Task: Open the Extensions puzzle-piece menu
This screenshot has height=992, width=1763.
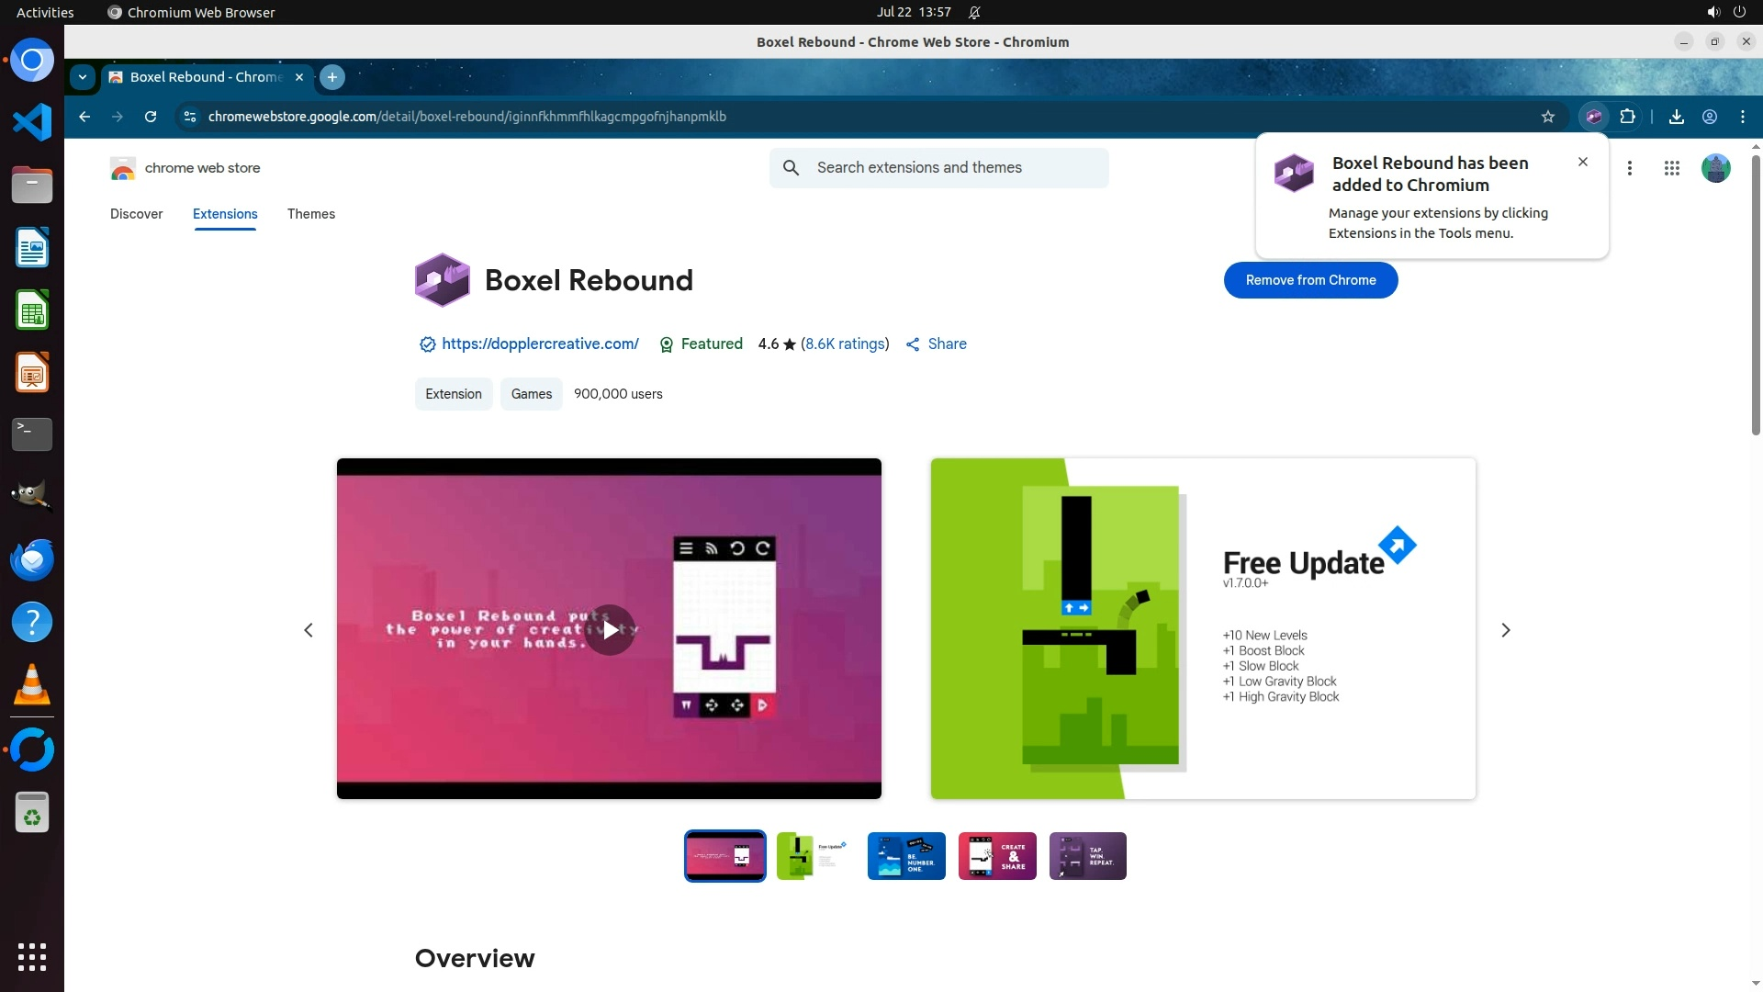Action: (x=1627, y=117)
